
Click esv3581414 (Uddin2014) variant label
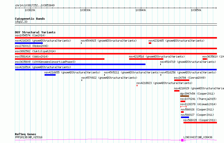(32, 56)
